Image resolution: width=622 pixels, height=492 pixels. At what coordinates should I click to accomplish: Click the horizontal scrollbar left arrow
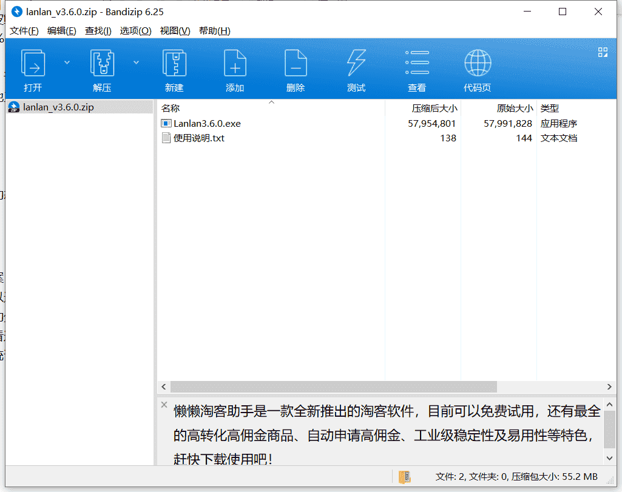click(164, 386)
